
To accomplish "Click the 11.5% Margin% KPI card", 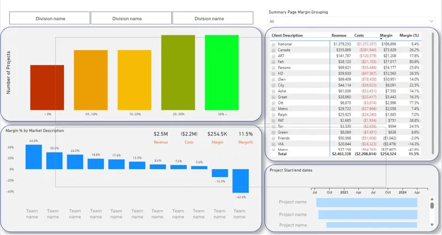I will [x=245, y=137].
